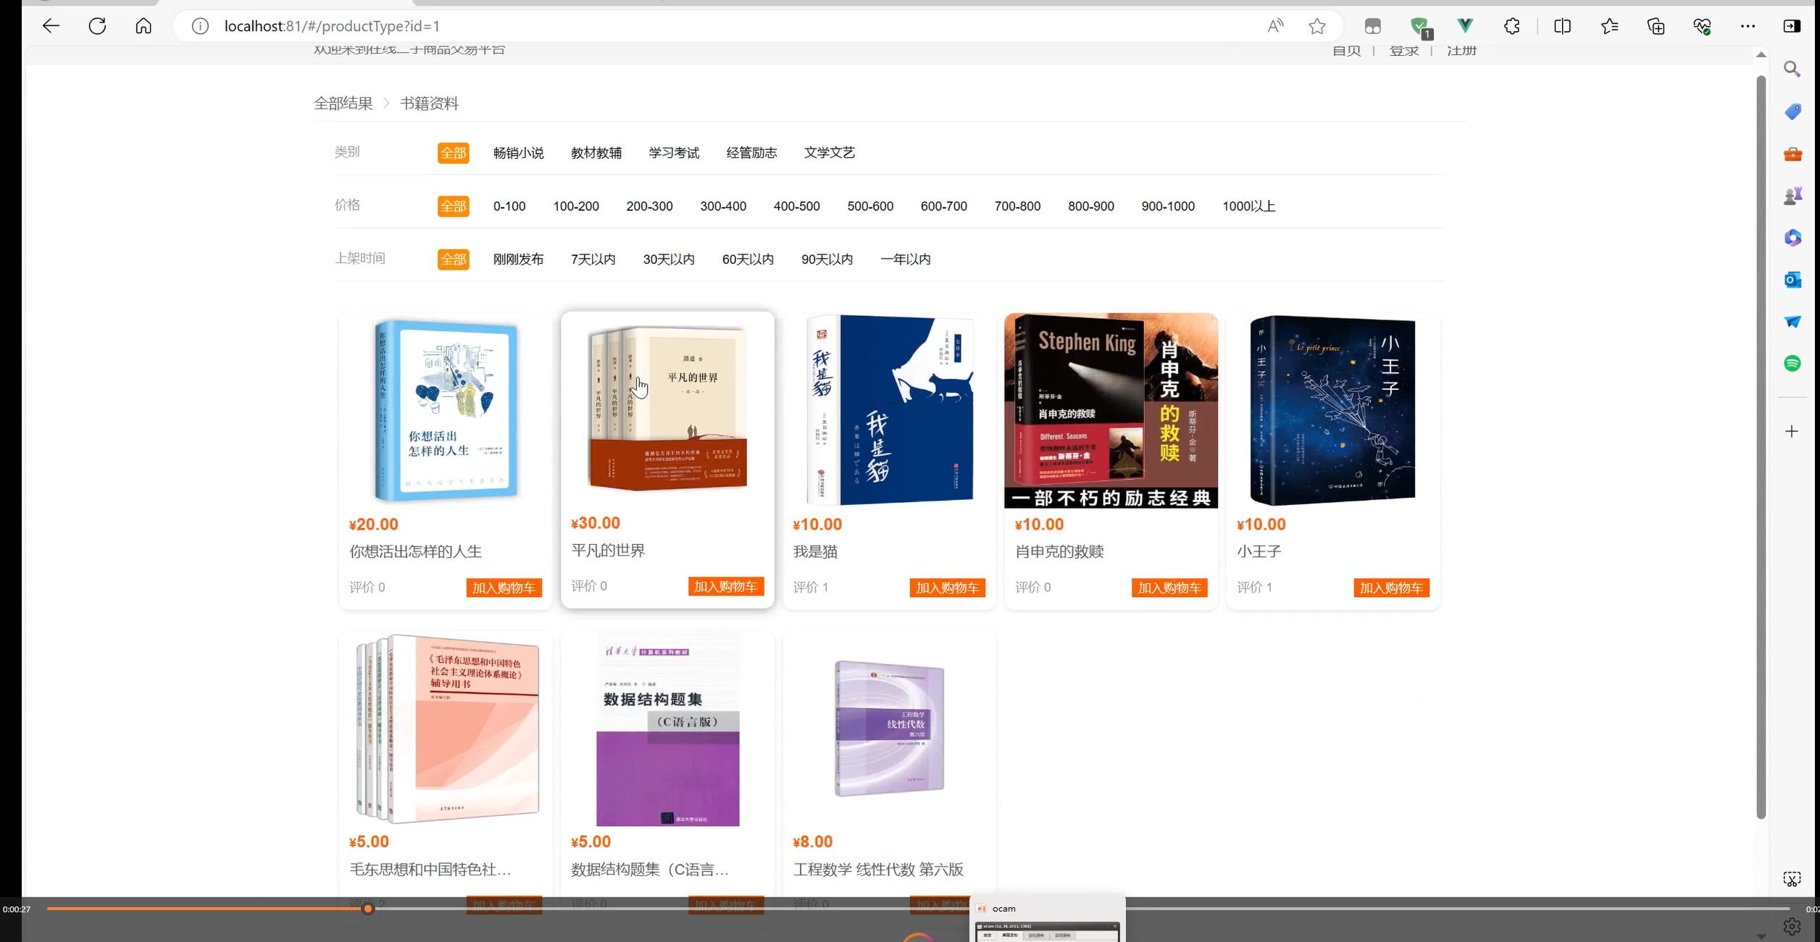Open Spotify icon in sidebar
Screen dimensions: 1820x942
coord(1792,364)
